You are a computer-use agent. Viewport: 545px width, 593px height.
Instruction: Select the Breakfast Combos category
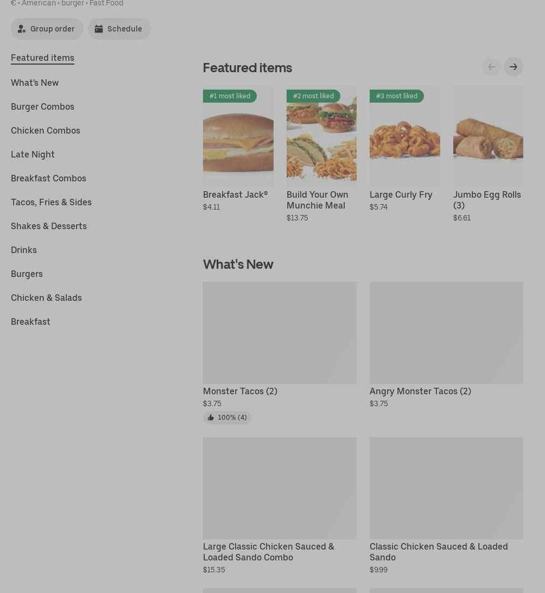pyautogui.click(x=48, y=178)
